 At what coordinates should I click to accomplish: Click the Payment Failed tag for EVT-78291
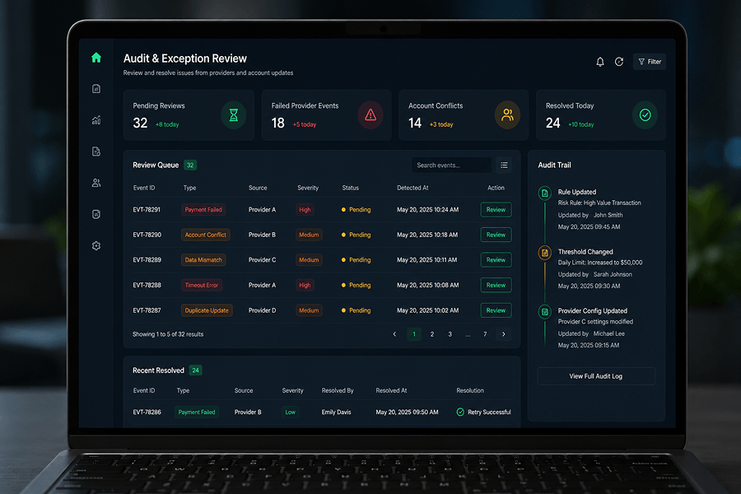[203, 209]
